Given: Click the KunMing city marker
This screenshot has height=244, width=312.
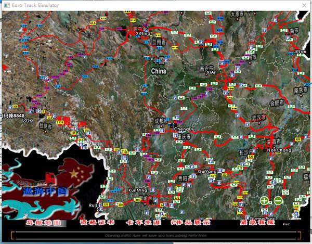Looking at the screenshot, I should 136,191.
